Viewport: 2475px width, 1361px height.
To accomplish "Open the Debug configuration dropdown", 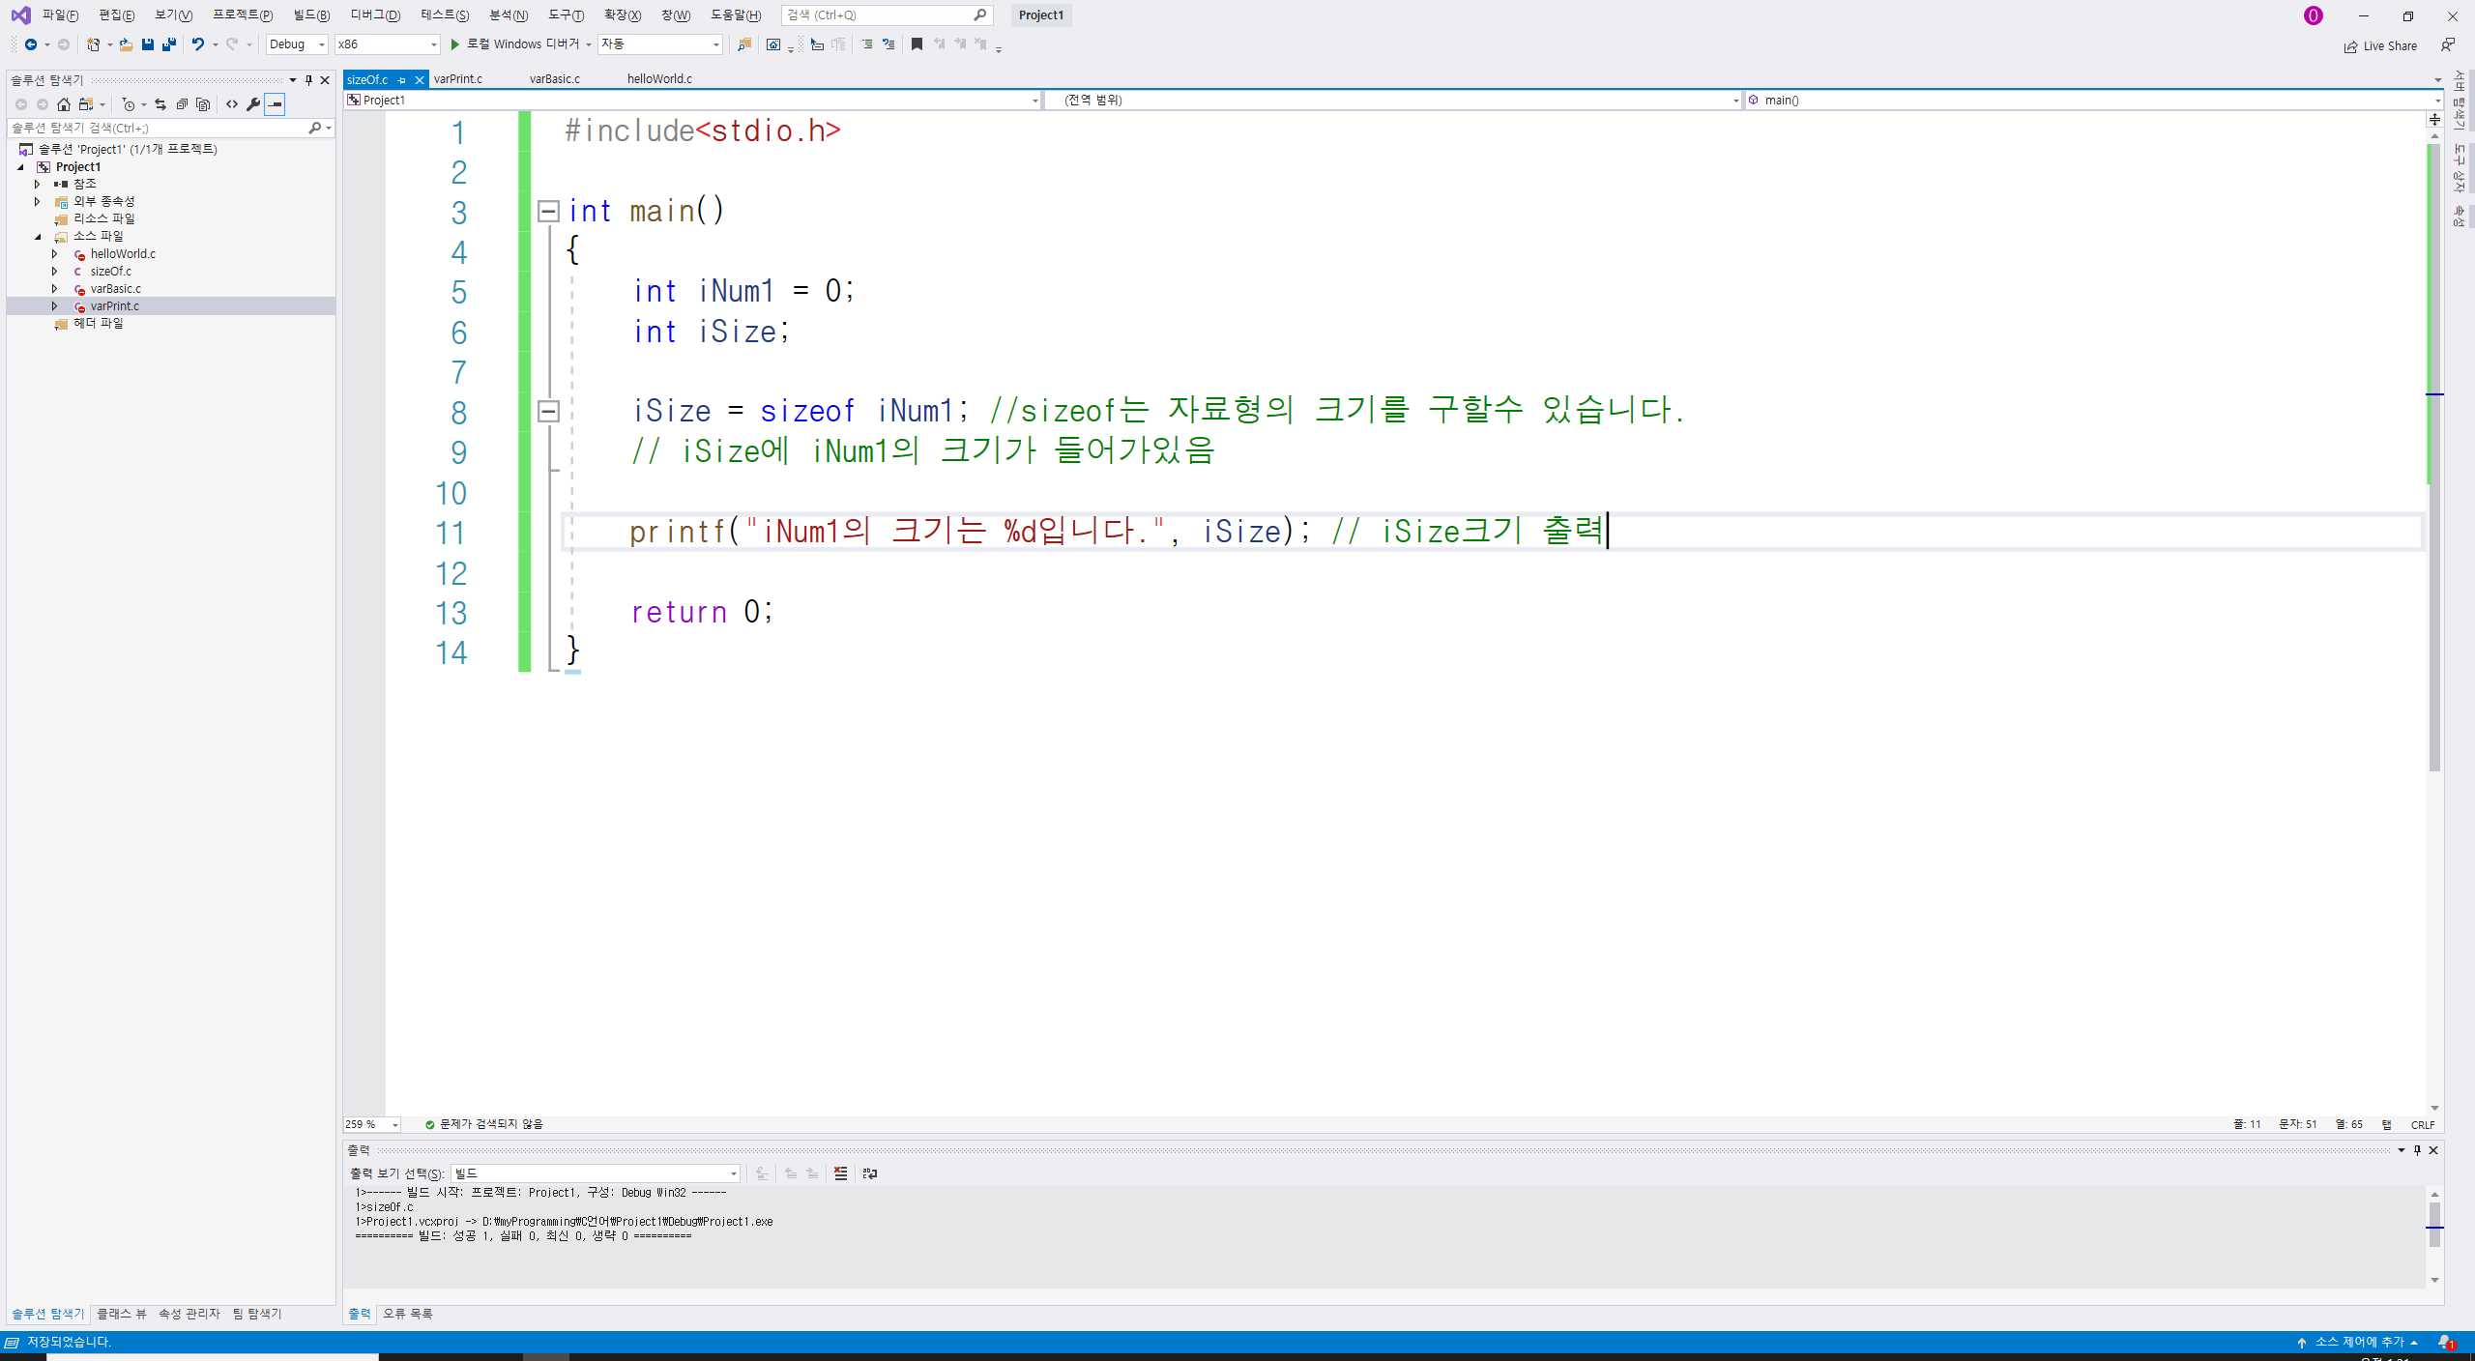I will coord(297,44).
